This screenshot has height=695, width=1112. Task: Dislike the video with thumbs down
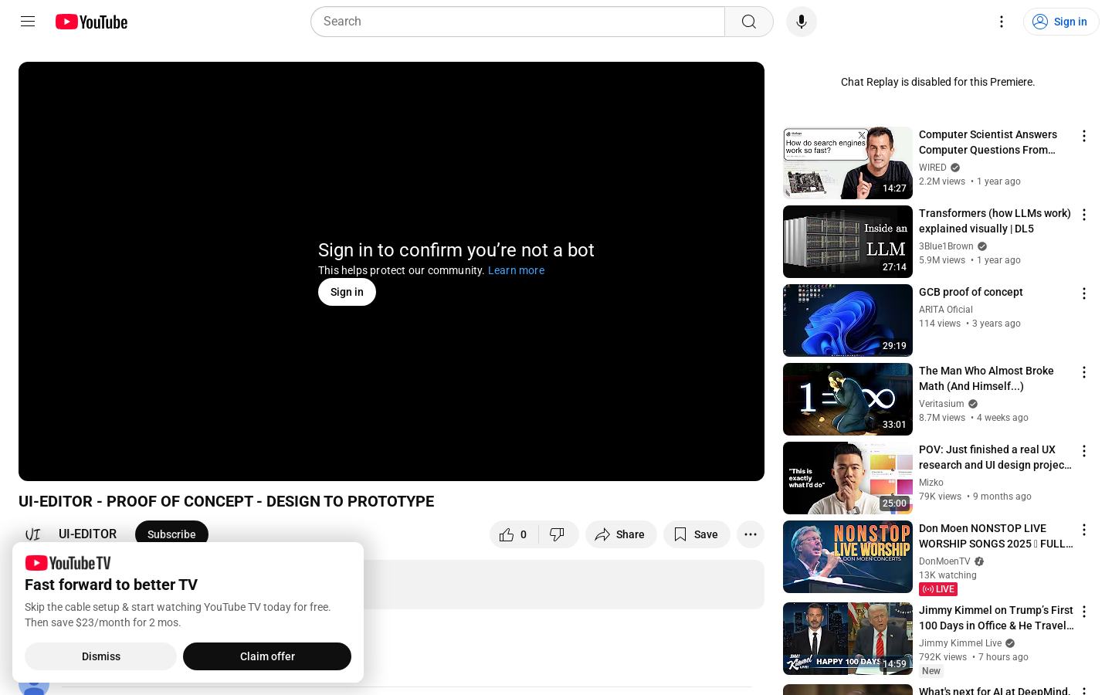point(558,534)
